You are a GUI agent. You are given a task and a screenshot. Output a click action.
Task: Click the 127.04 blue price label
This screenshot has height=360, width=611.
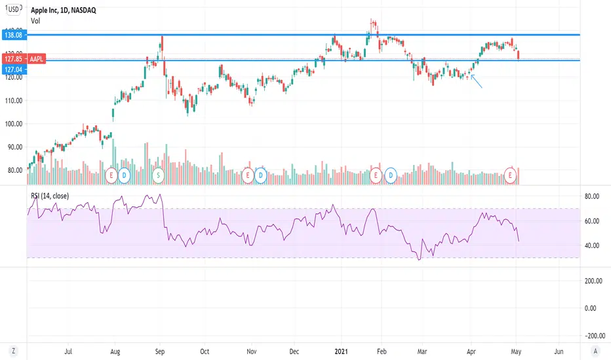tap(14, 69)
